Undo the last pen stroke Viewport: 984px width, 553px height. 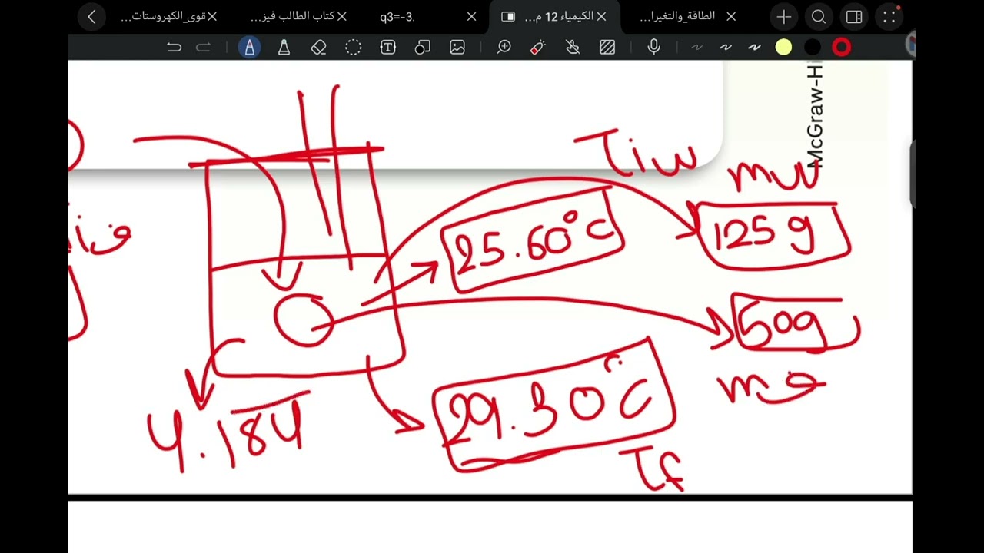click(174, 48)
